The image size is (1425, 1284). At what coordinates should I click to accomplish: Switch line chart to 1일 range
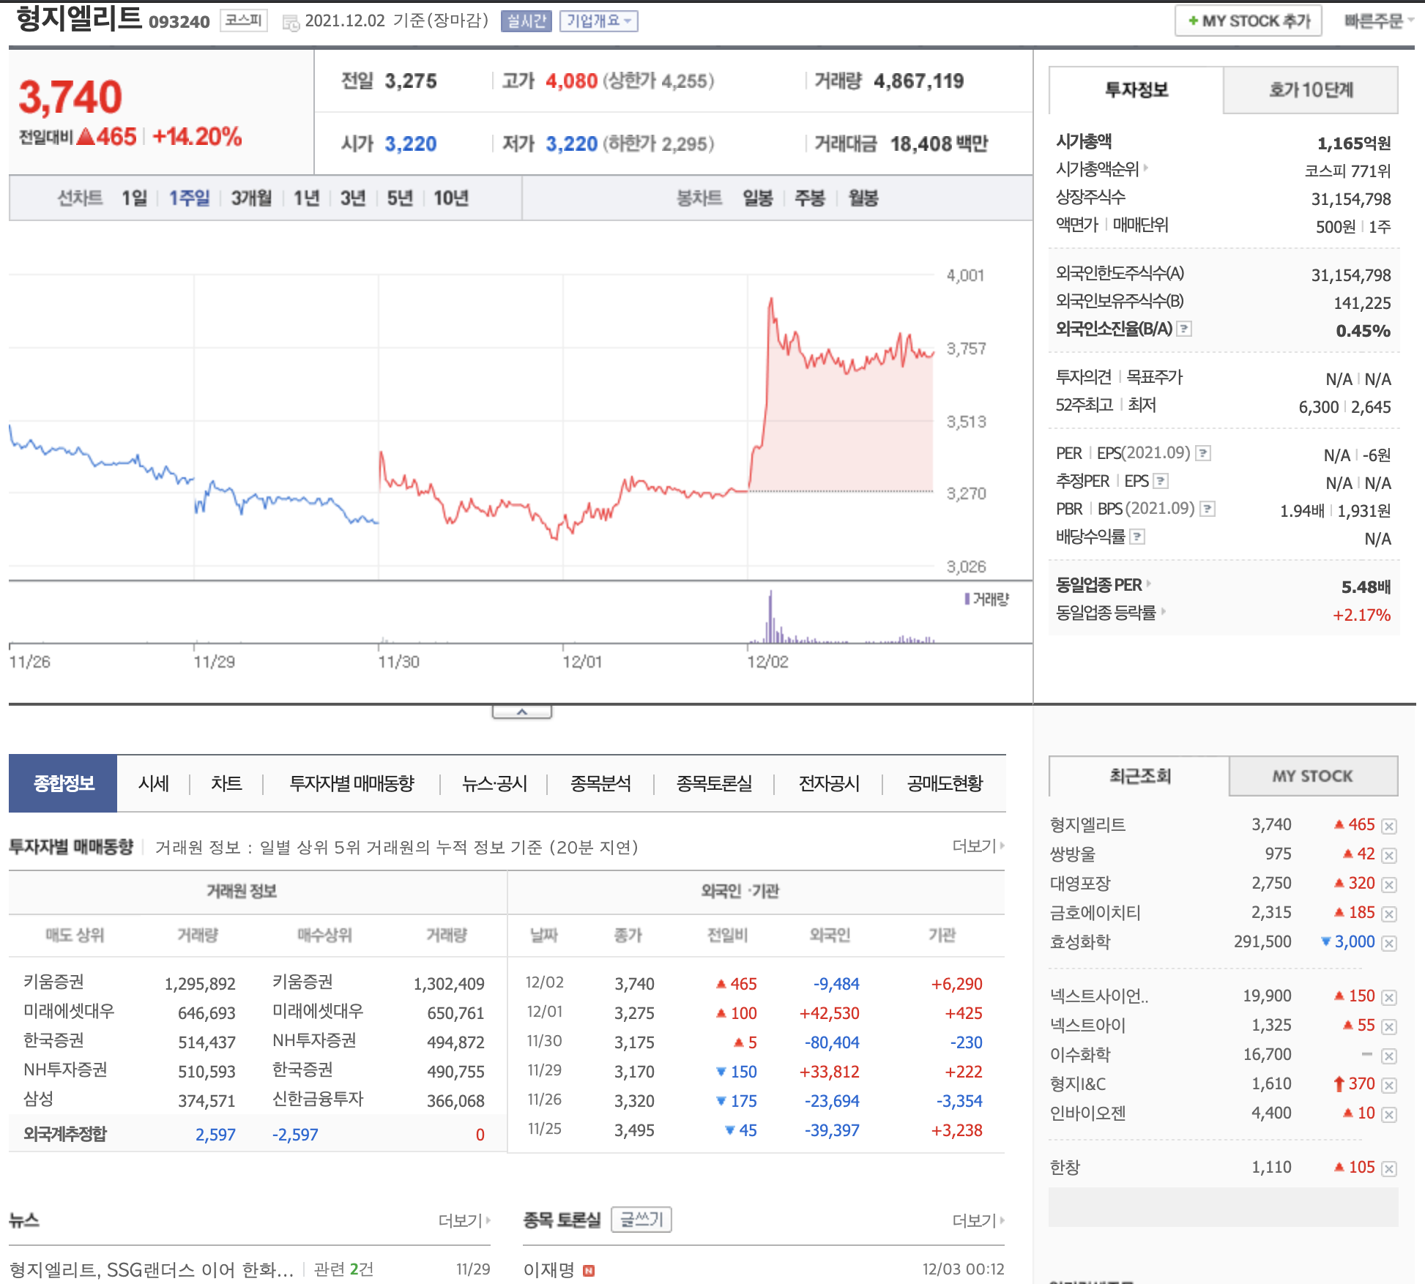pyautogui.click(x=134, y=198)
